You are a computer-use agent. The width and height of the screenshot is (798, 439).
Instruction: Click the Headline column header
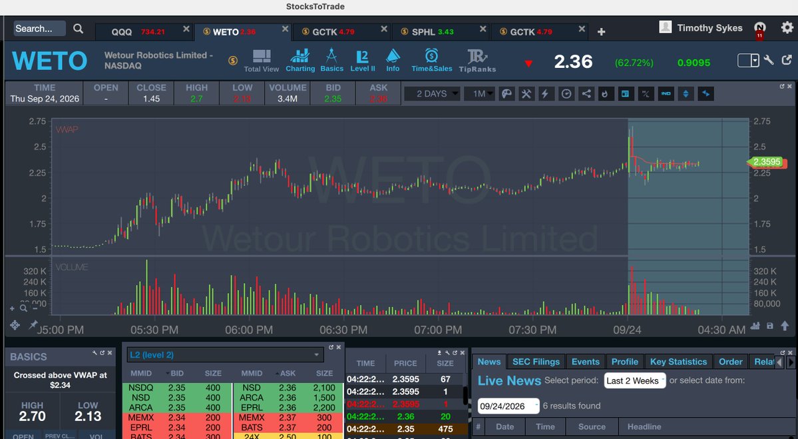coord(644,427)
